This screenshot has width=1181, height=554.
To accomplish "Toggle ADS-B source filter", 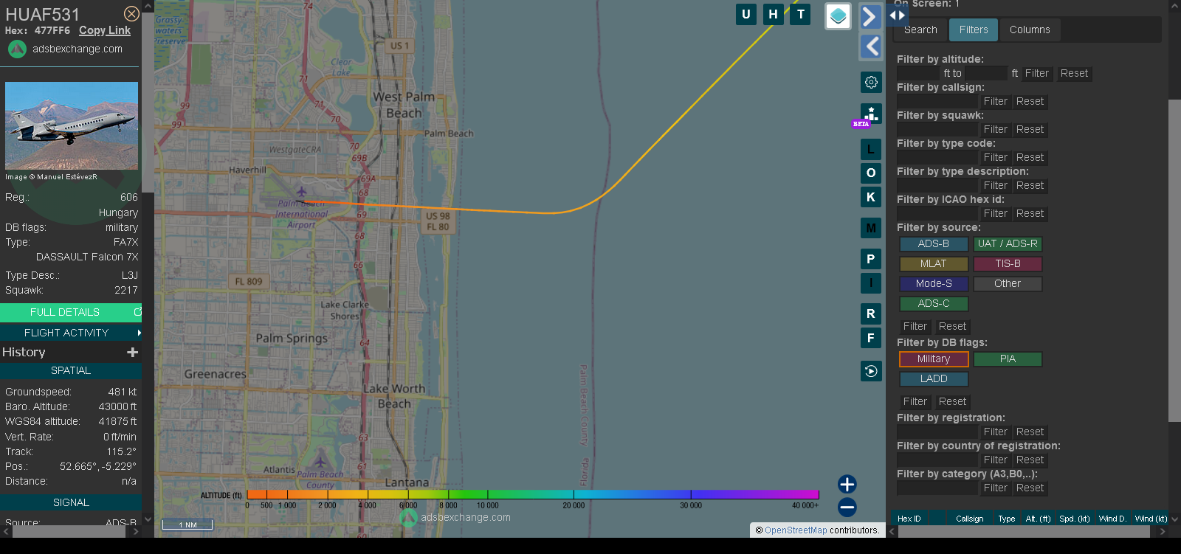I will pyautogui.click(x=934, y=243).
